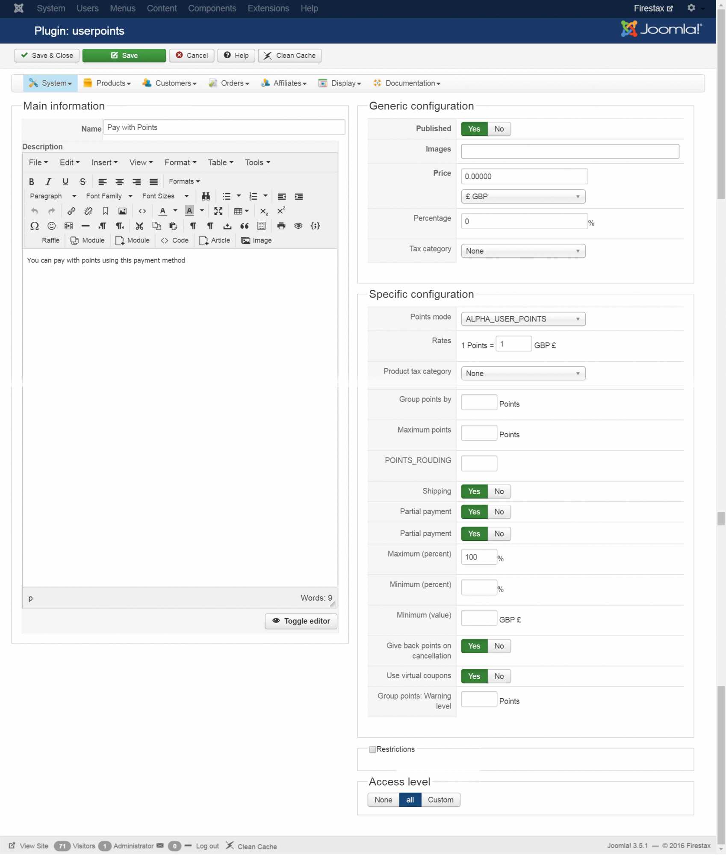
Task: Open the Tax category dropdown
Action: click(523, 251)
